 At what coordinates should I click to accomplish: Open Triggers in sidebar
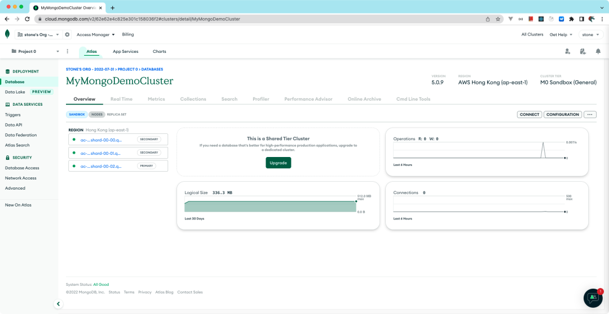tap(13, 115)
